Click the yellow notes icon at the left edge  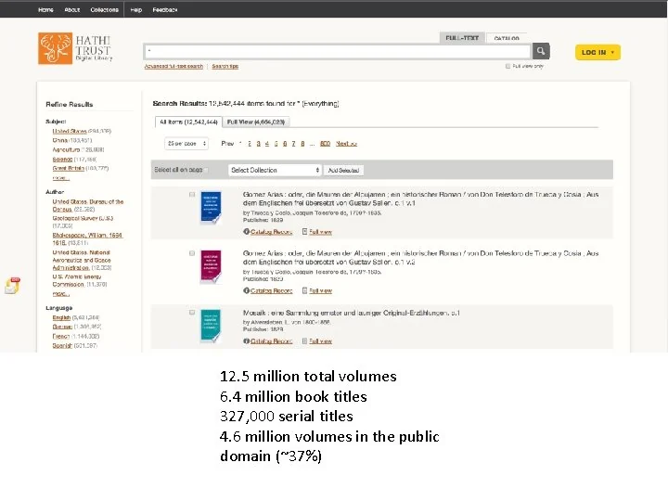tap(12, 286)
